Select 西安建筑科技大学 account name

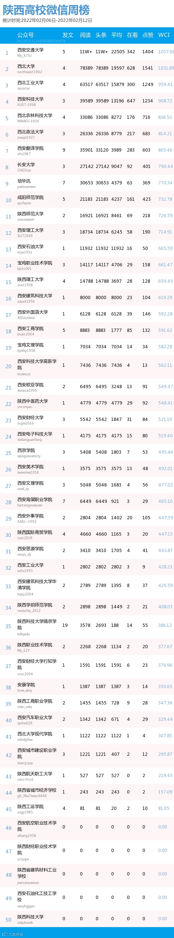pos(35,296)
